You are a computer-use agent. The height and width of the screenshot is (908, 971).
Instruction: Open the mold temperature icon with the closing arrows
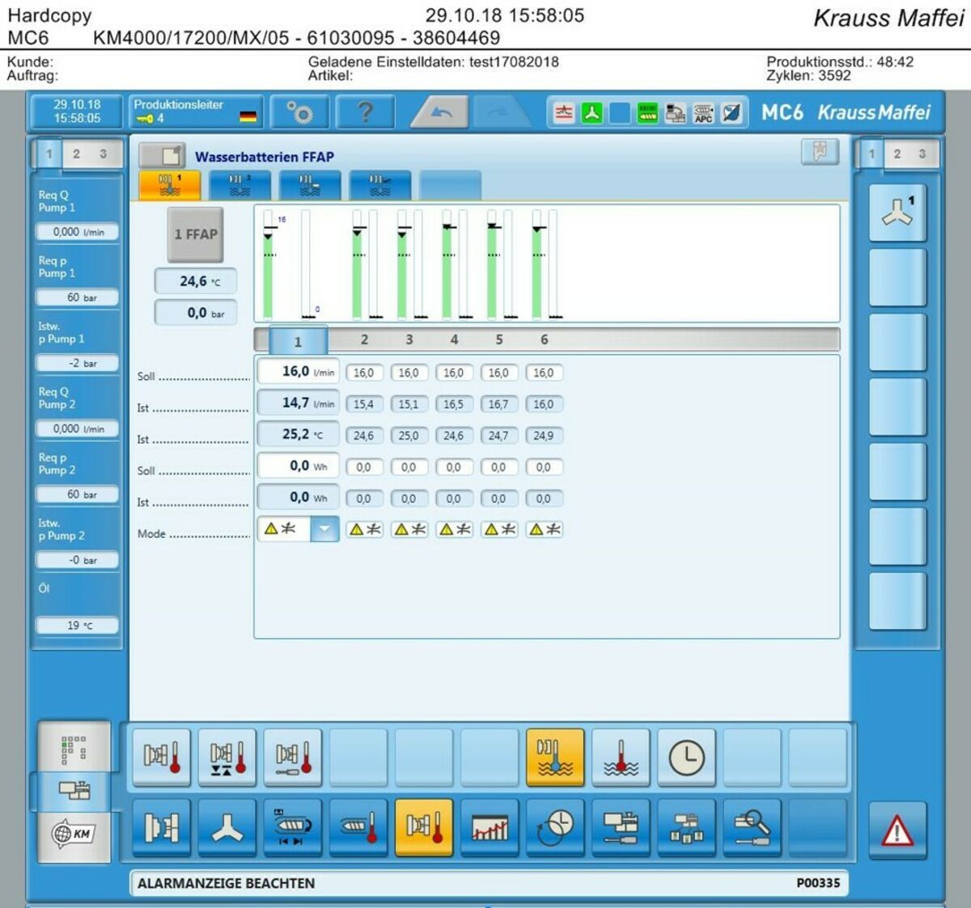pyautogui.click(x=227, y=757)
